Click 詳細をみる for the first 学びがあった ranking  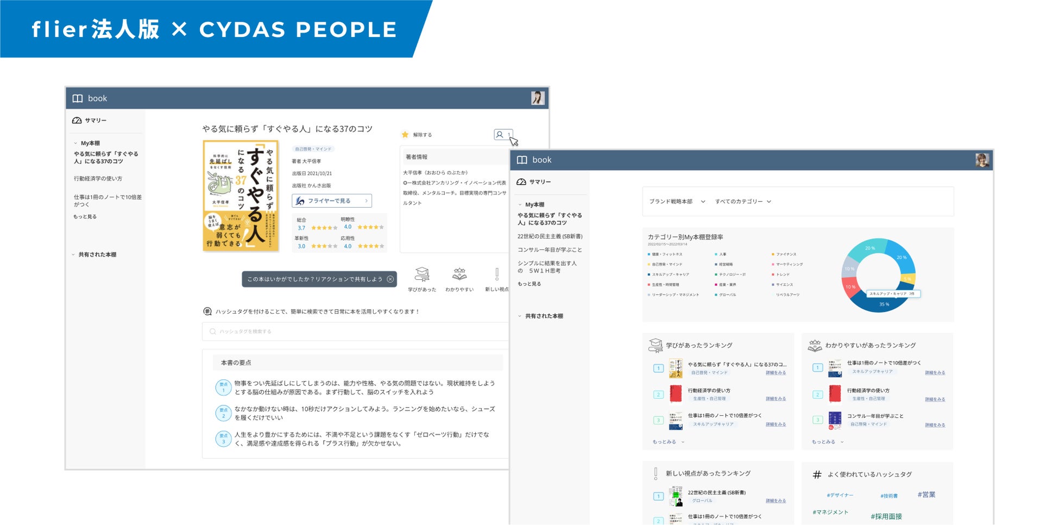[x=776, y=373]
